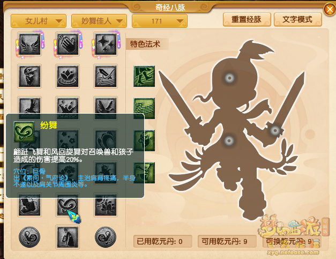Select the four sparkle stars skill icon
This screenshot has height=259, width=336.
click(x=106, y=44)
